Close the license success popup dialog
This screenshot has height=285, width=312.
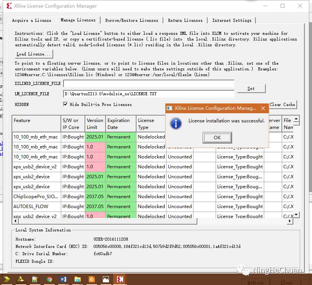263,108
